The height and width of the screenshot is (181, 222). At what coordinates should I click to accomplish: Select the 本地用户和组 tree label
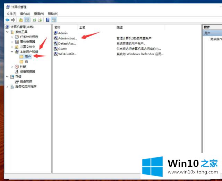coord(29,52)
